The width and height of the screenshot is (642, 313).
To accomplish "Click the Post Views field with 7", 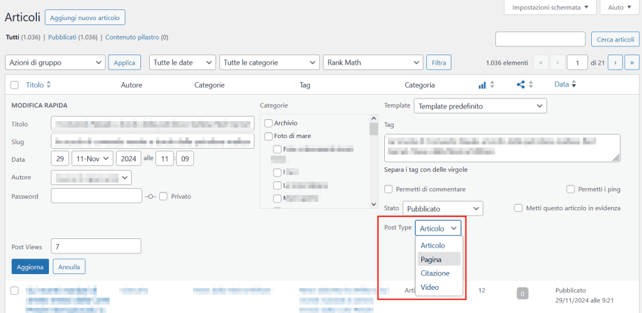I will pos(96,247).
